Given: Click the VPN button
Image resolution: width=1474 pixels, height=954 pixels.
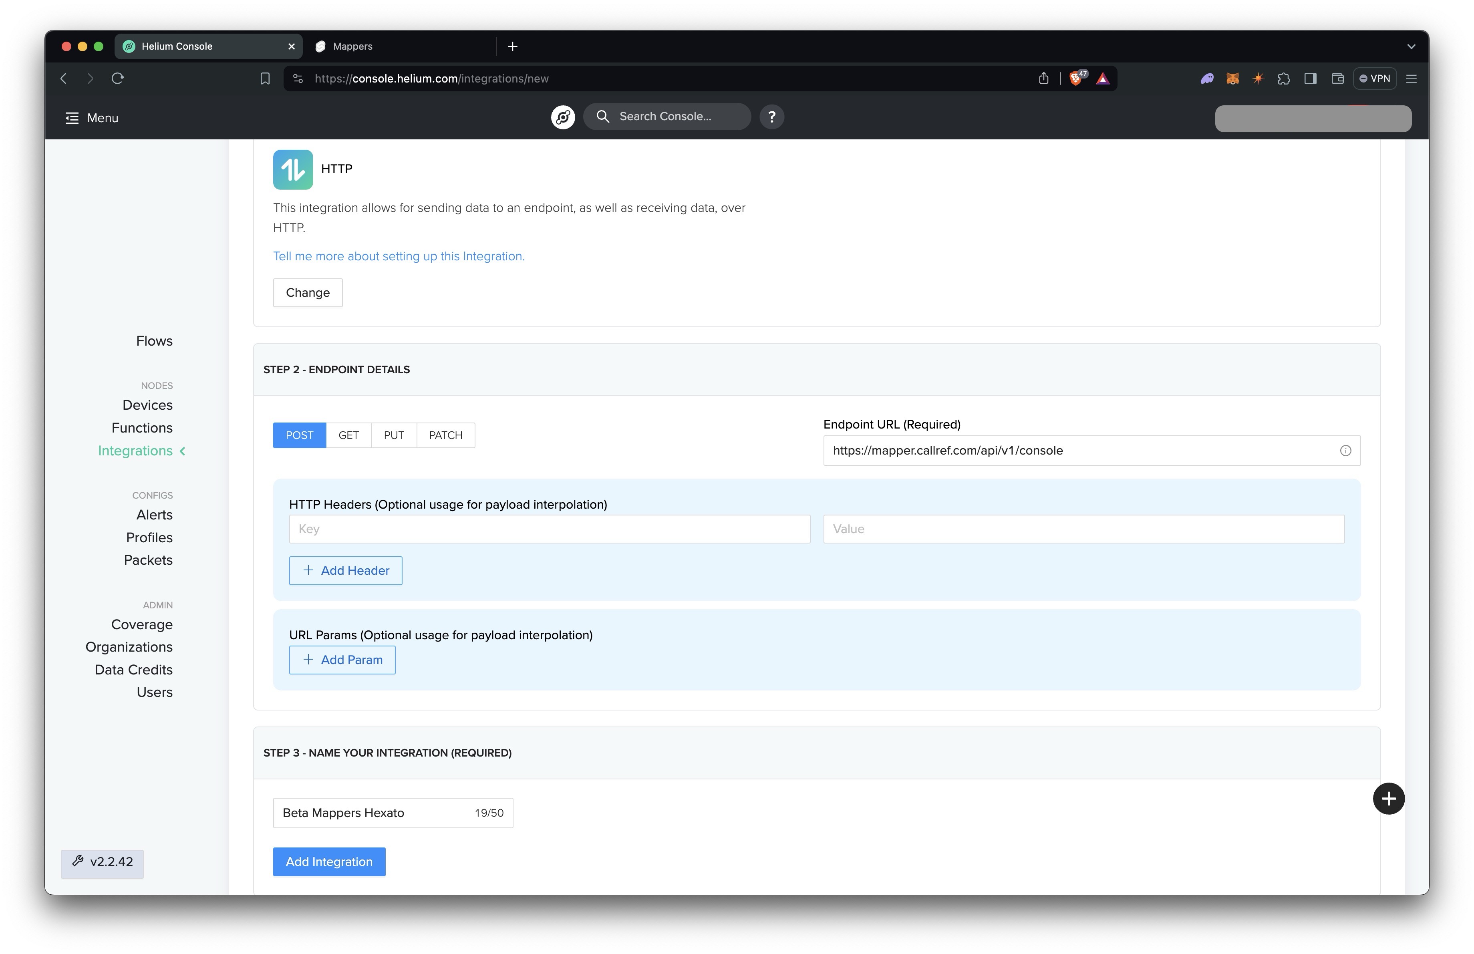Looking at the screenshot, I should 1374,78.
